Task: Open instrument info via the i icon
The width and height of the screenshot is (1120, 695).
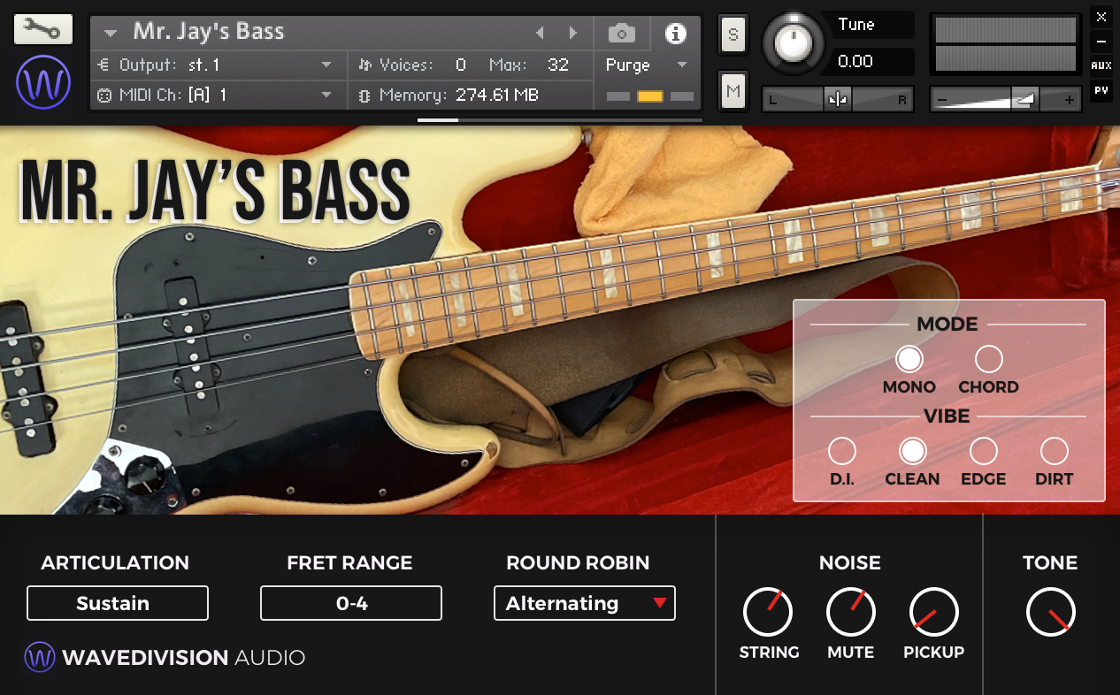Action: pos(677,32)
